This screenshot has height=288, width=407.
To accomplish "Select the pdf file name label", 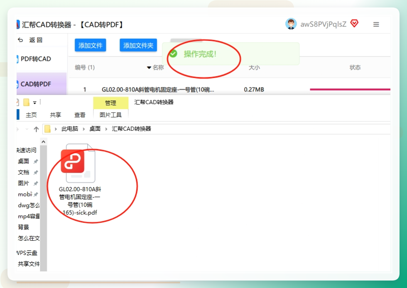I will coord(80,201).
